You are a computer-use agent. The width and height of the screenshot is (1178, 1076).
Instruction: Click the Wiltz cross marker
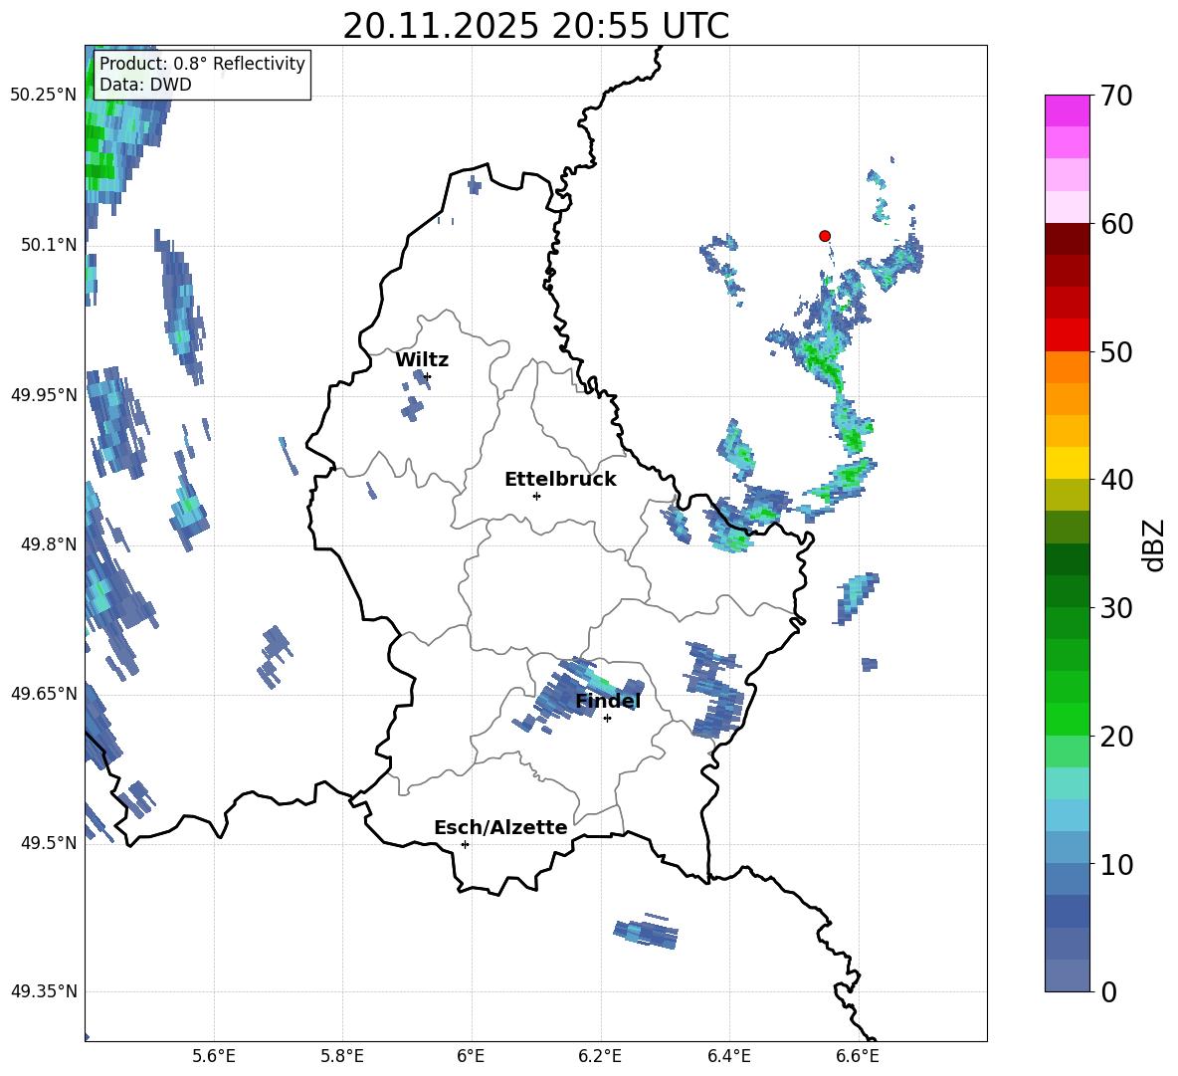(x=428, y=376)
